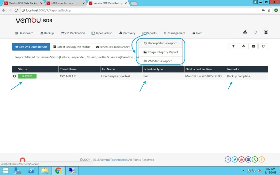The width and height of the screenshot is (280, 175).
Task: Click the download report icon button
Action: pos(244,46)
